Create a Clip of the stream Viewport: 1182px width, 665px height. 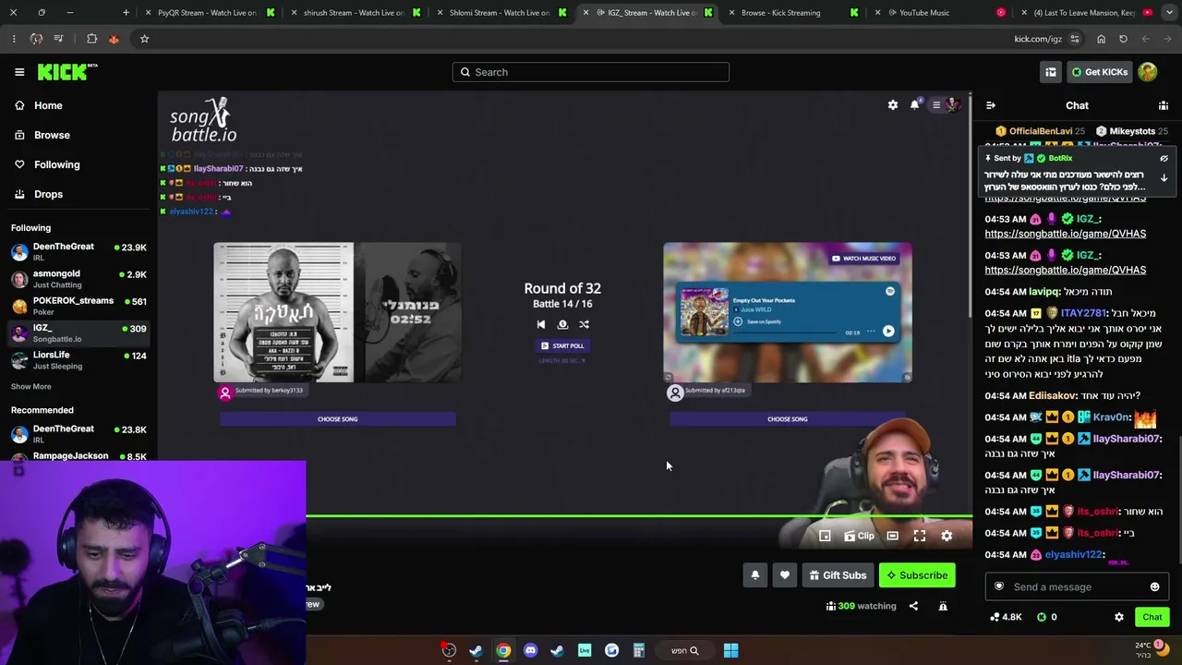click(x=859, y=536)
